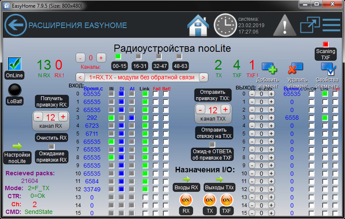Go to previous mode with left arrow

80,77
